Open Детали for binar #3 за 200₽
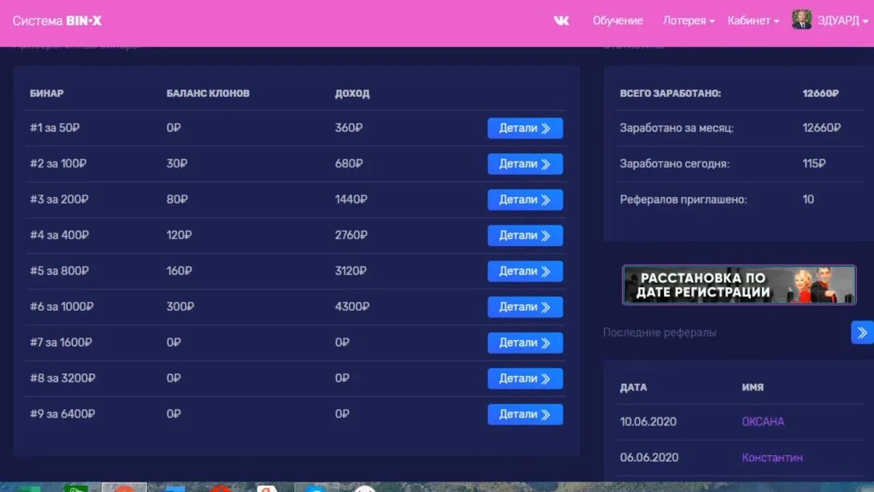 point(525,200)
